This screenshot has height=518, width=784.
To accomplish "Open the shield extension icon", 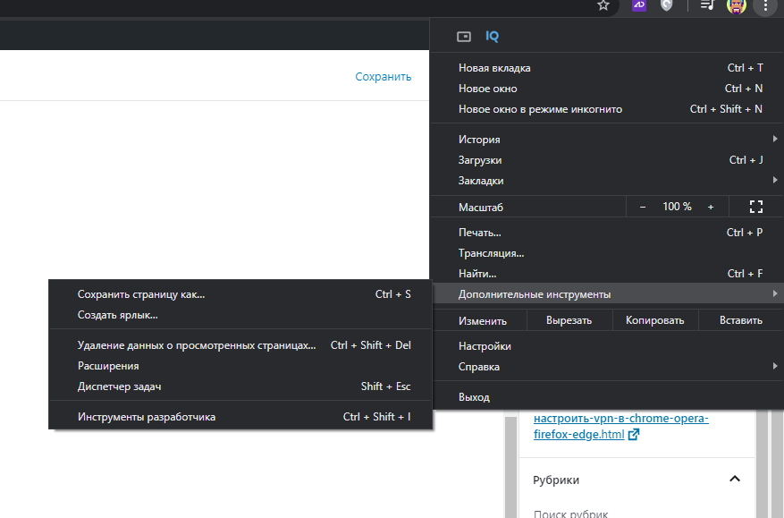I will click(x=666, y=5).
